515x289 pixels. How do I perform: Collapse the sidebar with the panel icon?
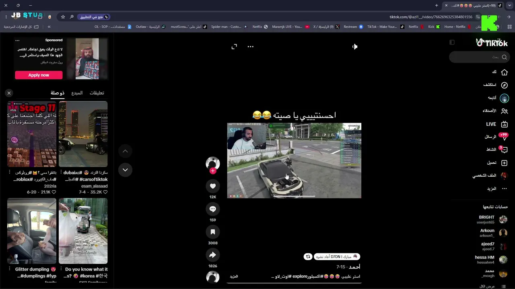point(452,42)
